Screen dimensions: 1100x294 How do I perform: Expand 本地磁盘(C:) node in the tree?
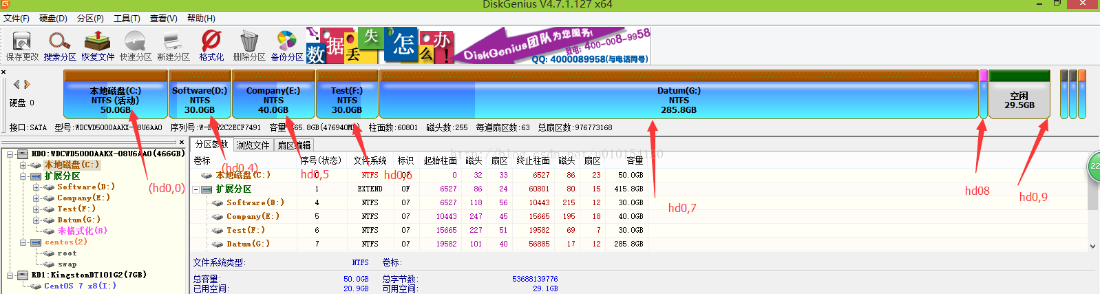click(x=23, y=165)
